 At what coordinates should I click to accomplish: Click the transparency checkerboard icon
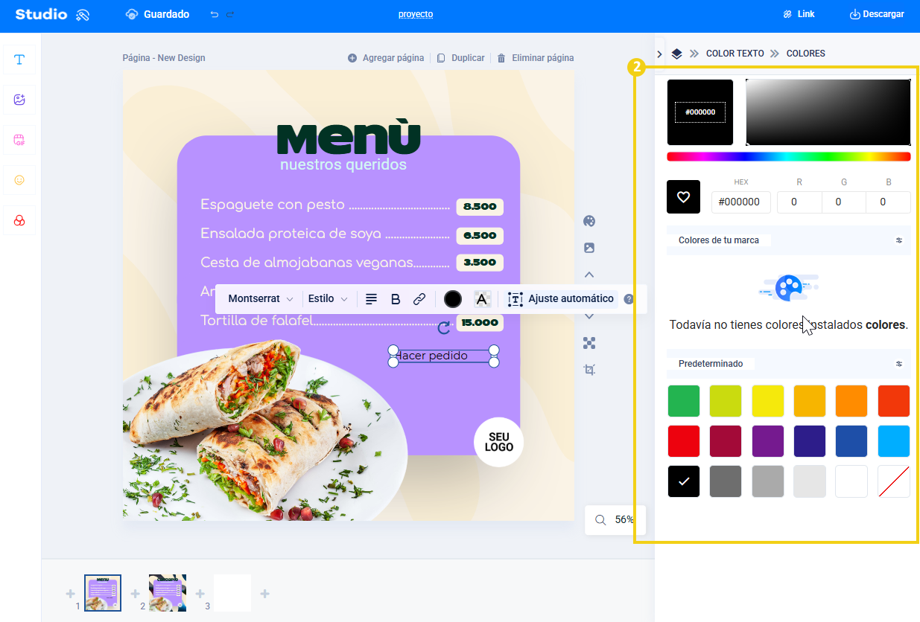[x=589, y=343]
